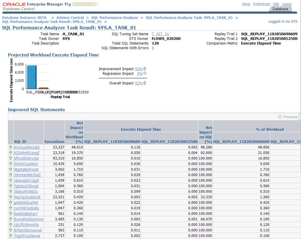Click the tall blue bar in chart
Screen dimensions: 301x239
coord(31,77)
